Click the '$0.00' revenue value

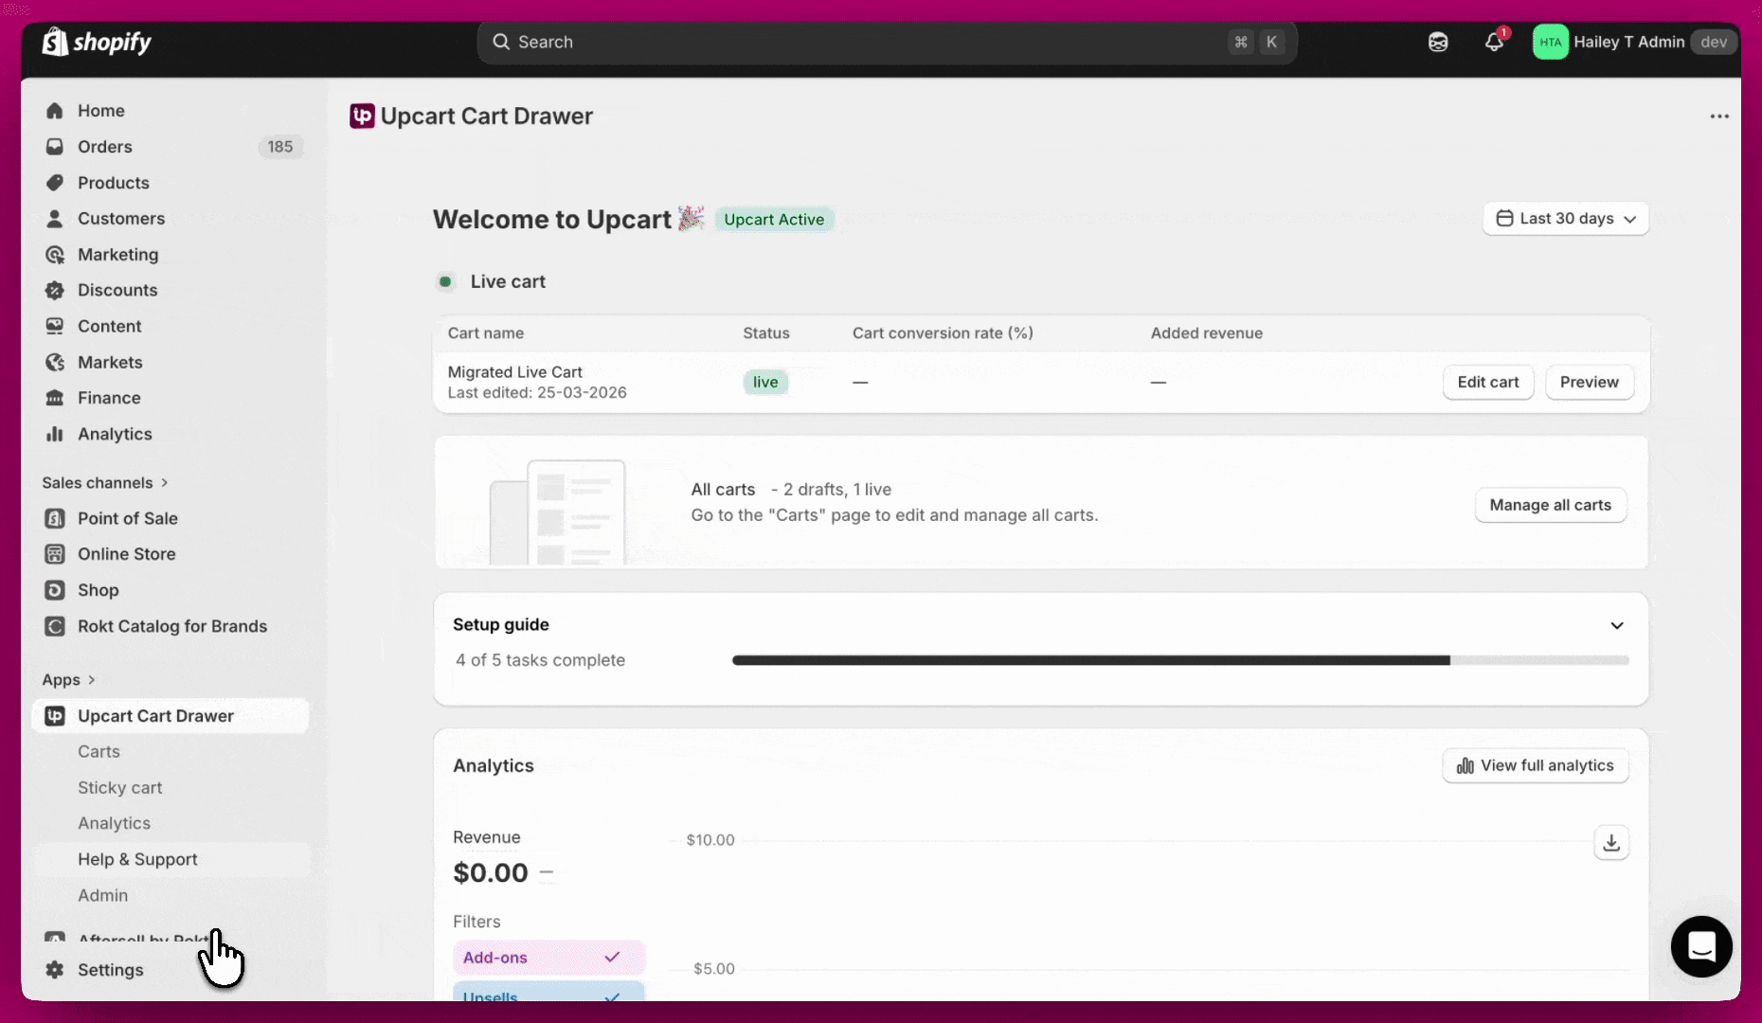(x=491, y=872)
